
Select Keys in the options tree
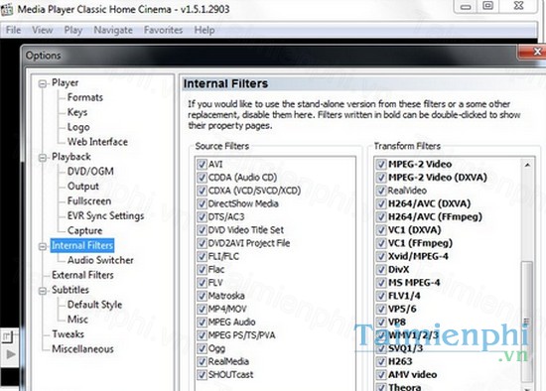tap(77, 112)
